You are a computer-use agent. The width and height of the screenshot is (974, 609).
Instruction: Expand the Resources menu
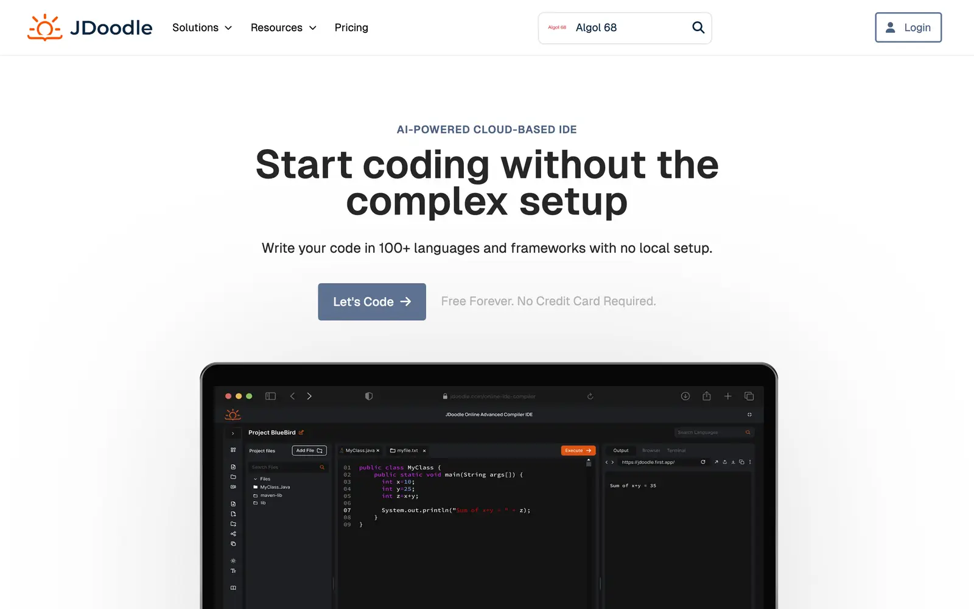284,27
